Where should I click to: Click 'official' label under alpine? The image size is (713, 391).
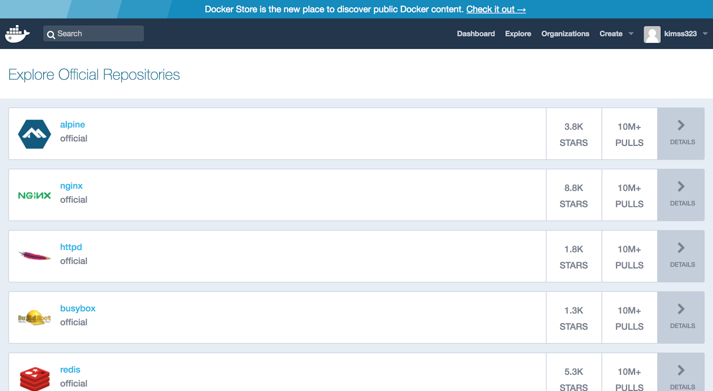[x=74, y=138]
